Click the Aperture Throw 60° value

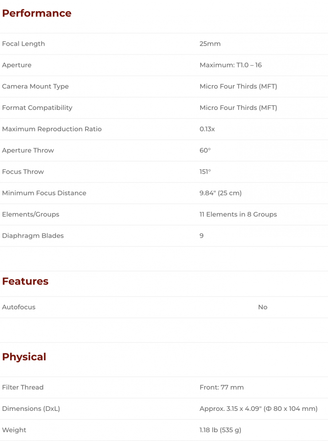pos(205,150)
